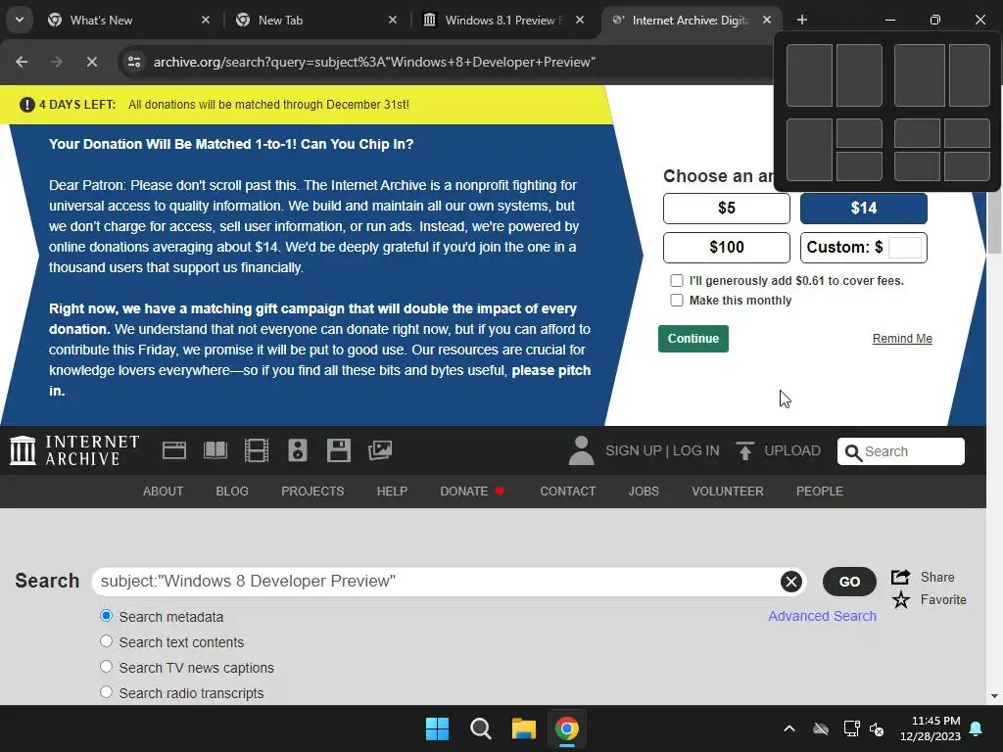1003x752 pixels.
Task: Click the green Continue button
Action: tap(693, 339)
